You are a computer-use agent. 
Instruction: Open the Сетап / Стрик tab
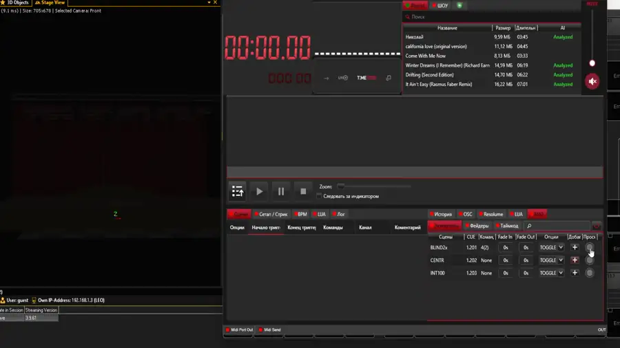click(x=271, y=215)
